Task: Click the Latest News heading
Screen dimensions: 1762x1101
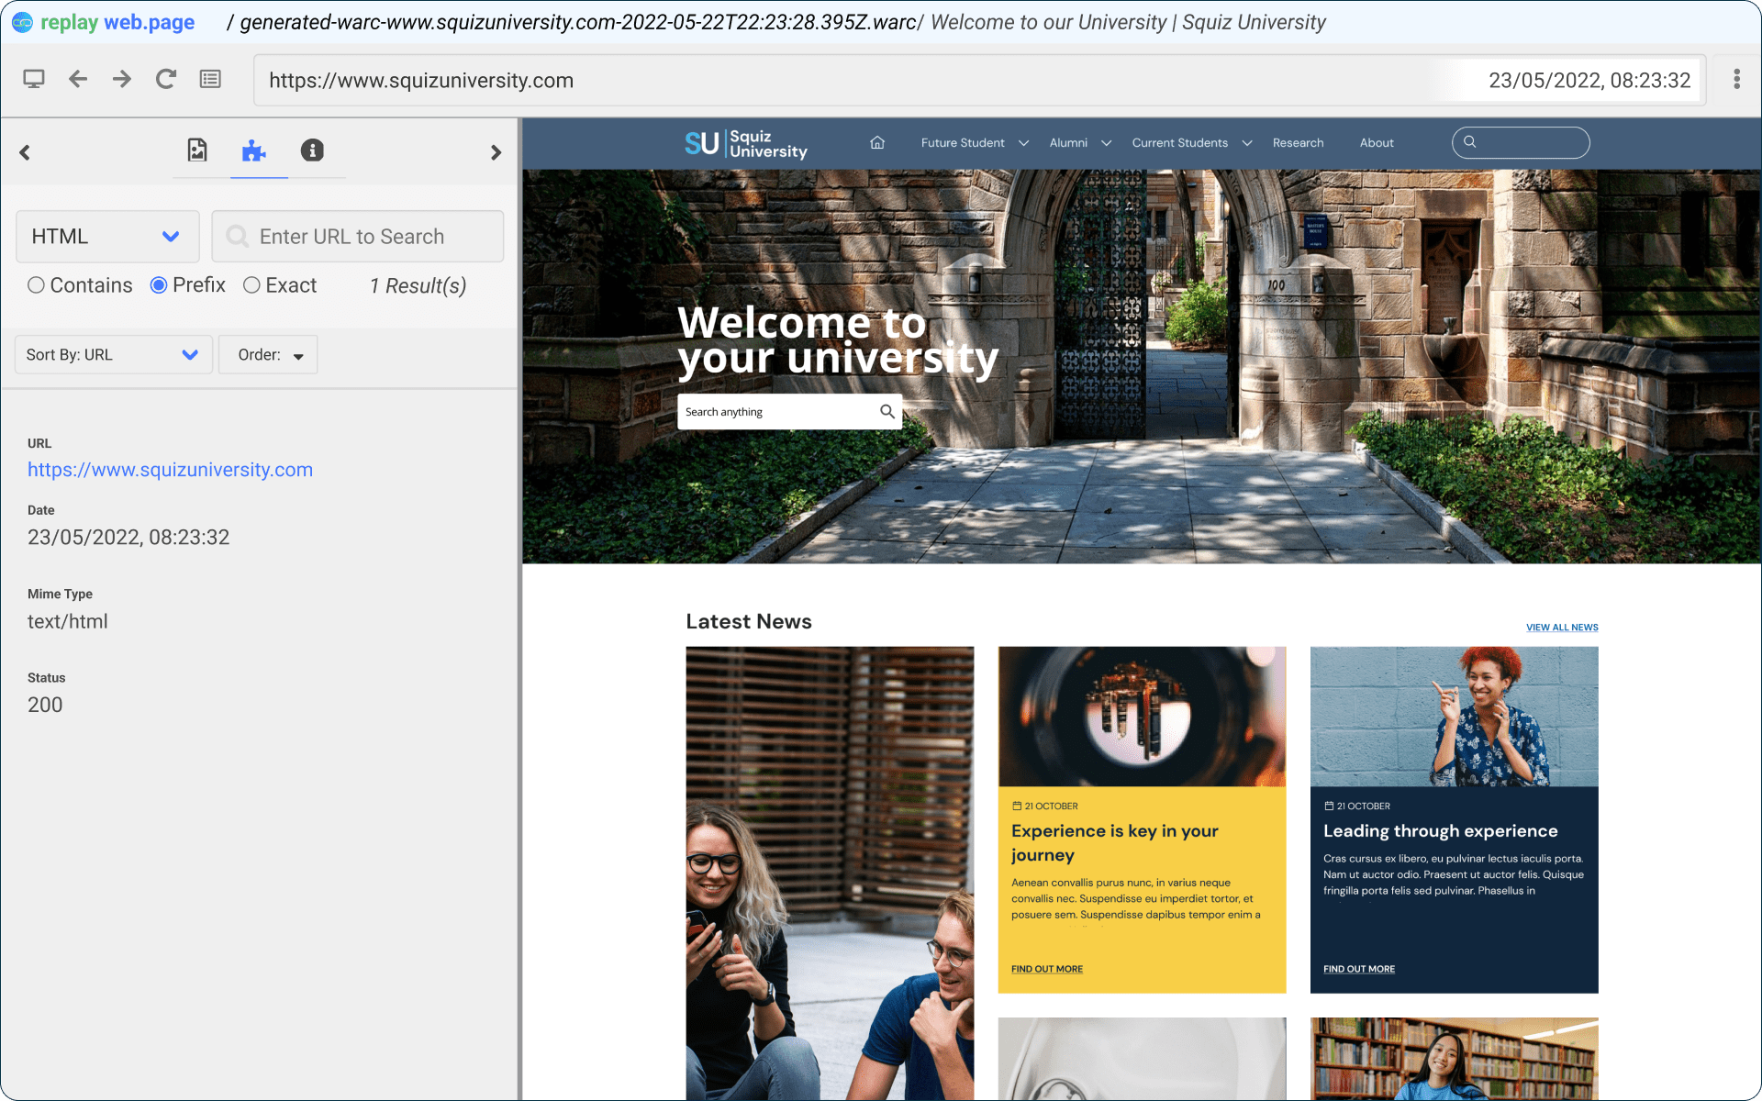Action: (749, 622)
